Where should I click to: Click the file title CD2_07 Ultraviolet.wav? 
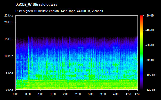36,5
